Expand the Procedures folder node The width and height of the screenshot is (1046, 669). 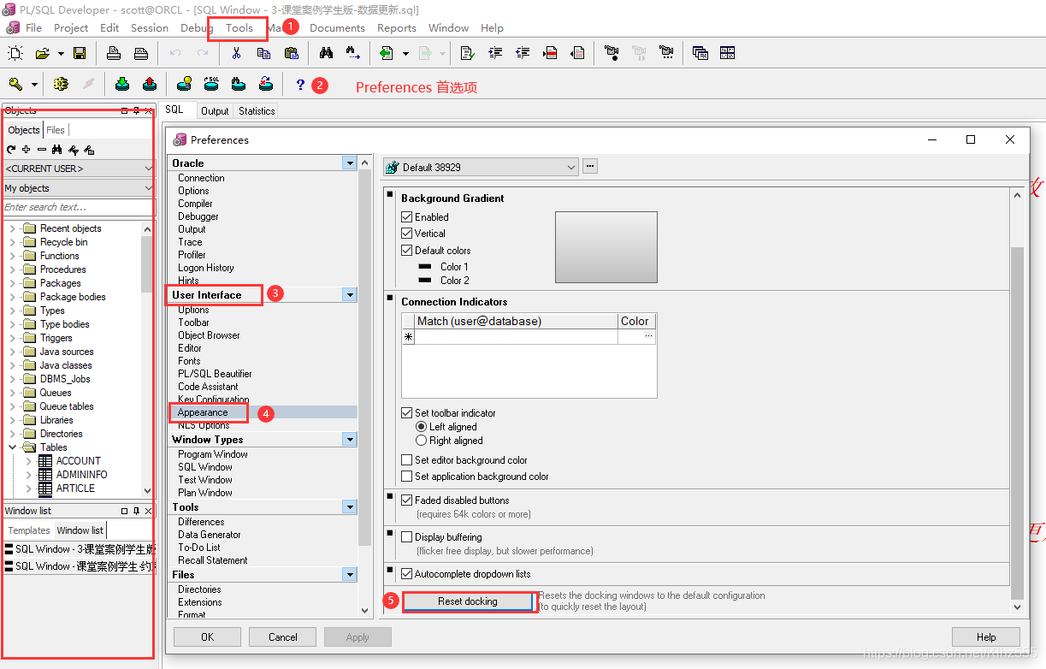click(x=13, y=269)
